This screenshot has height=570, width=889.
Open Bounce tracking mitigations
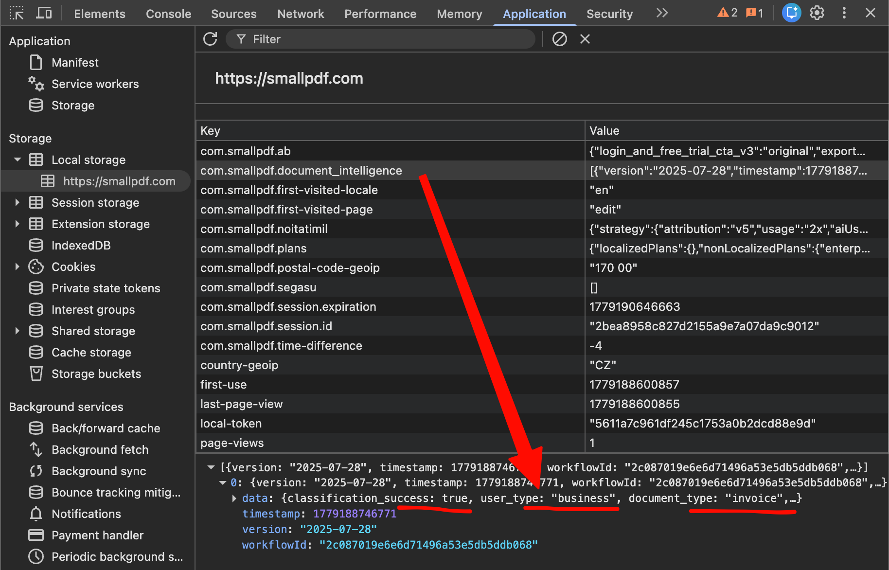click(116, 492)
